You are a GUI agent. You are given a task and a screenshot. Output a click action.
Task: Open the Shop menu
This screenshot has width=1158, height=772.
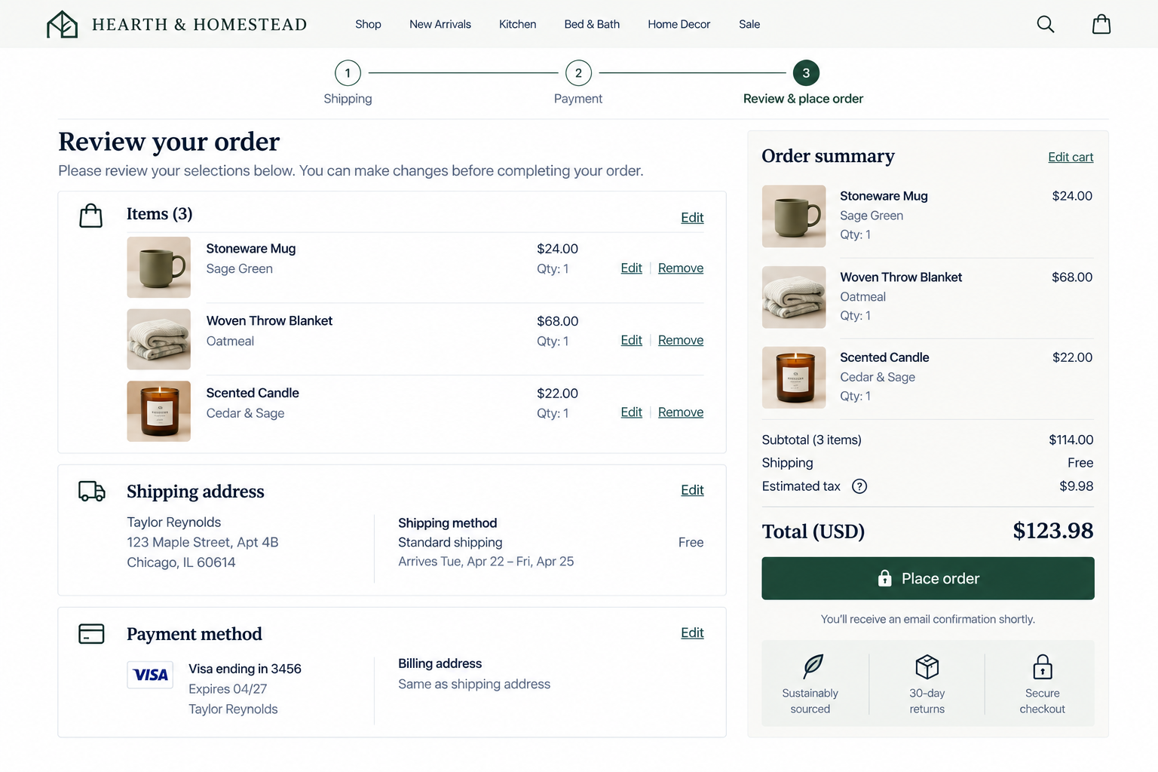(368, 24)
